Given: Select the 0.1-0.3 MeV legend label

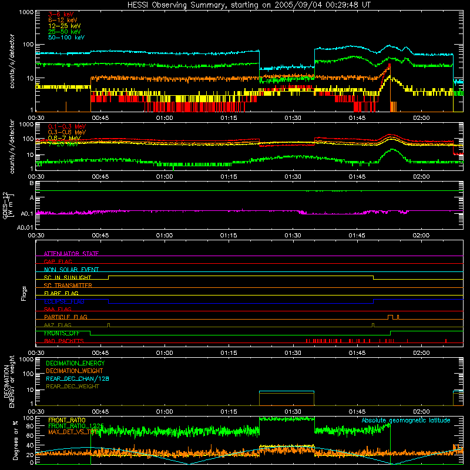Looking at the screenshot, I should click(x=67, y=126).
